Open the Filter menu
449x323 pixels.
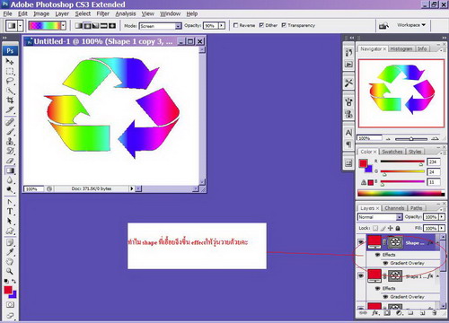pyautogui.click(x=102, y=13)
